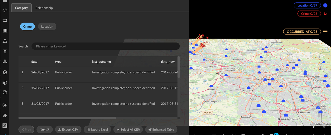Switch to the Category tab
Viewport: 331px width, 135px height.
click(21, 8)
